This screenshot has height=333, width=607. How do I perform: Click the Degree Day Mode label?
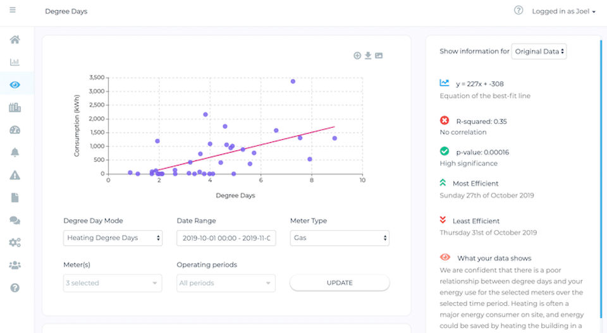[x=93, y=221]
